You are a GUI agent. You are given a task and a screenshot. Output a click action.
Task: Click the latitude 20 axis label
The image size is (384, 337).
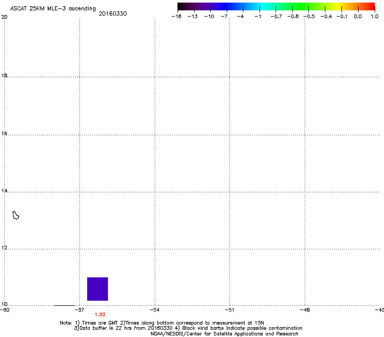4,17
